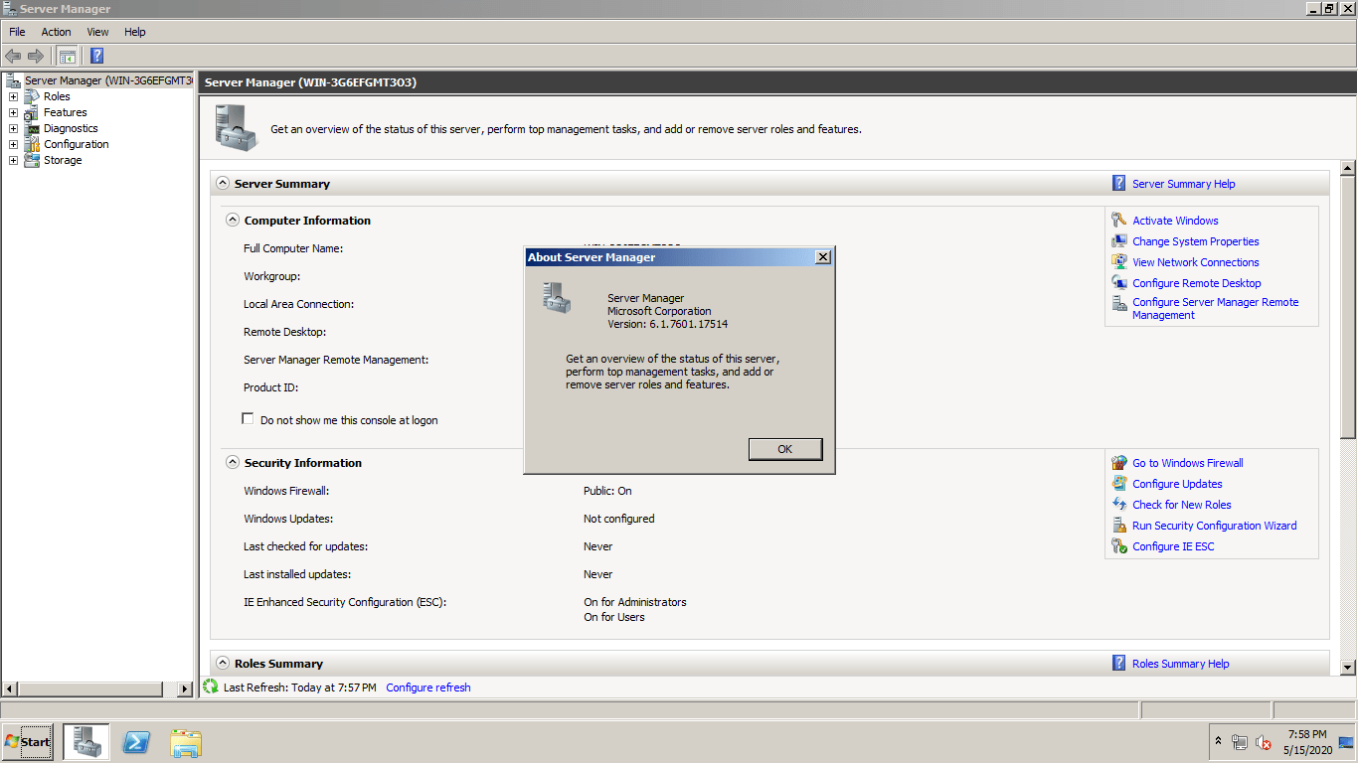The width and height of the screenshot is (1358, 763).
Task: Expand the Diagnostics tree node
Action: coord(13,128)
